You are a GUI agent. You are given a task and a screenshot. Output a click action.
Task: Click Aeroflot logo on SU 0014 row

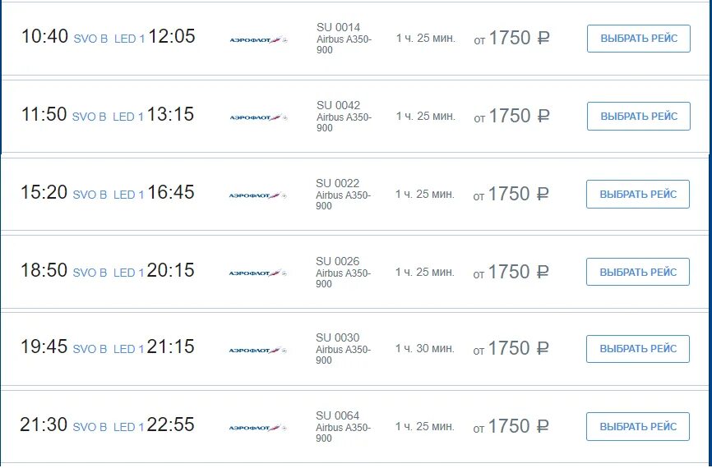tap(258, 40)
